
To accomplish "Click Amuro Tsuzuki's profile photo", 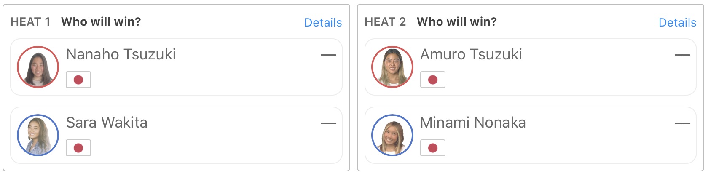I will coord(392,67).
